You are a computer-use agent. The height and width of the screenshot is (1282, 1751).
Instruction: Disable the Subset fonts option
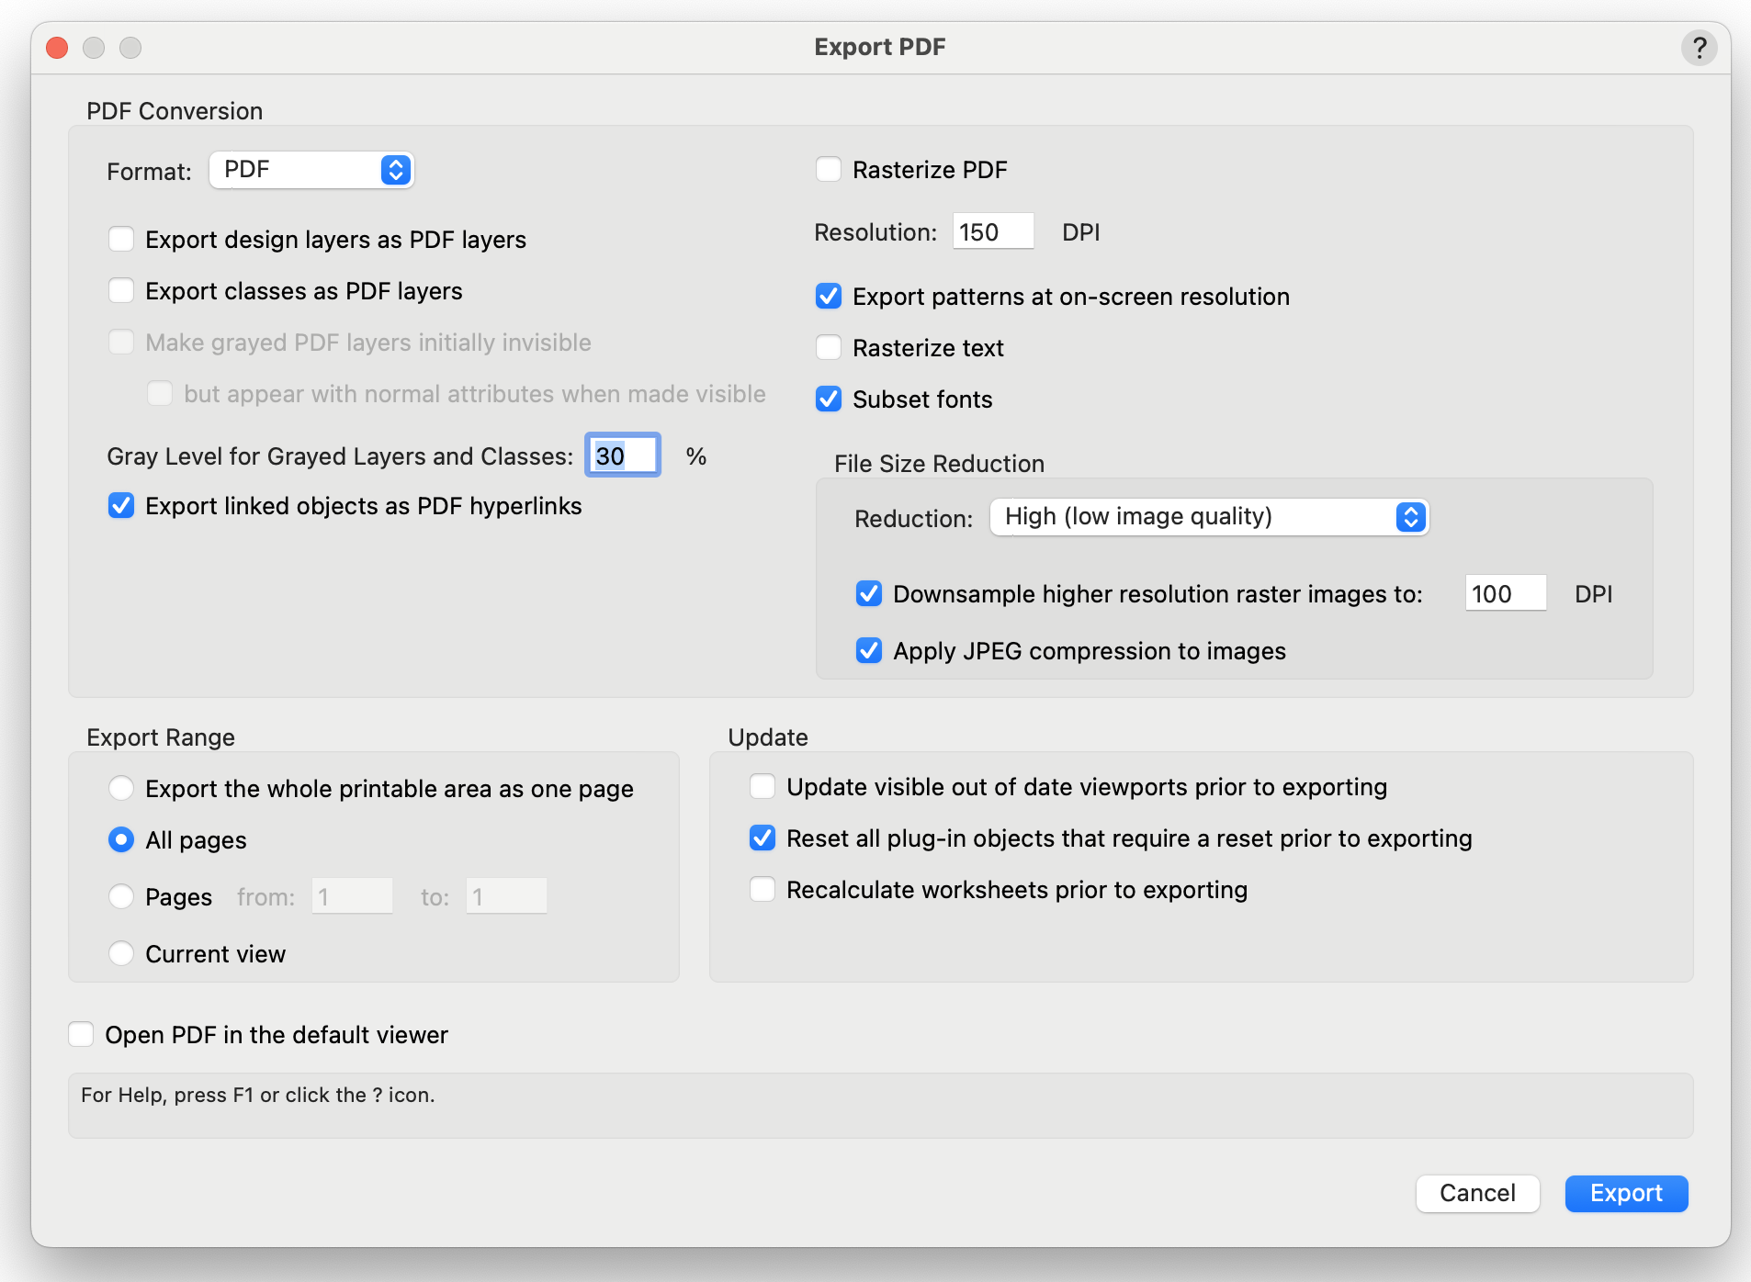pyautogui.click(x=829, y=399)
